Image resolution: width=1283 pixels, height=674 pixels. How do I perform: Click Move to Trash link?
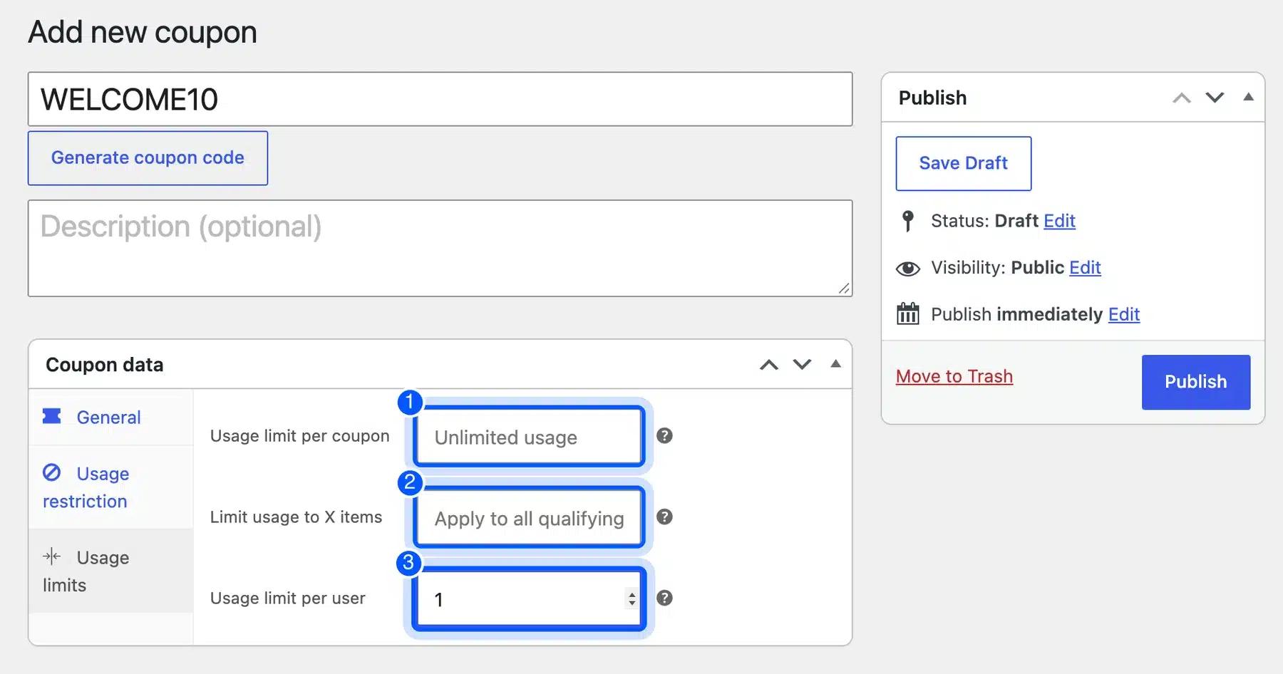pyautogui.click(x=954, y=376)
